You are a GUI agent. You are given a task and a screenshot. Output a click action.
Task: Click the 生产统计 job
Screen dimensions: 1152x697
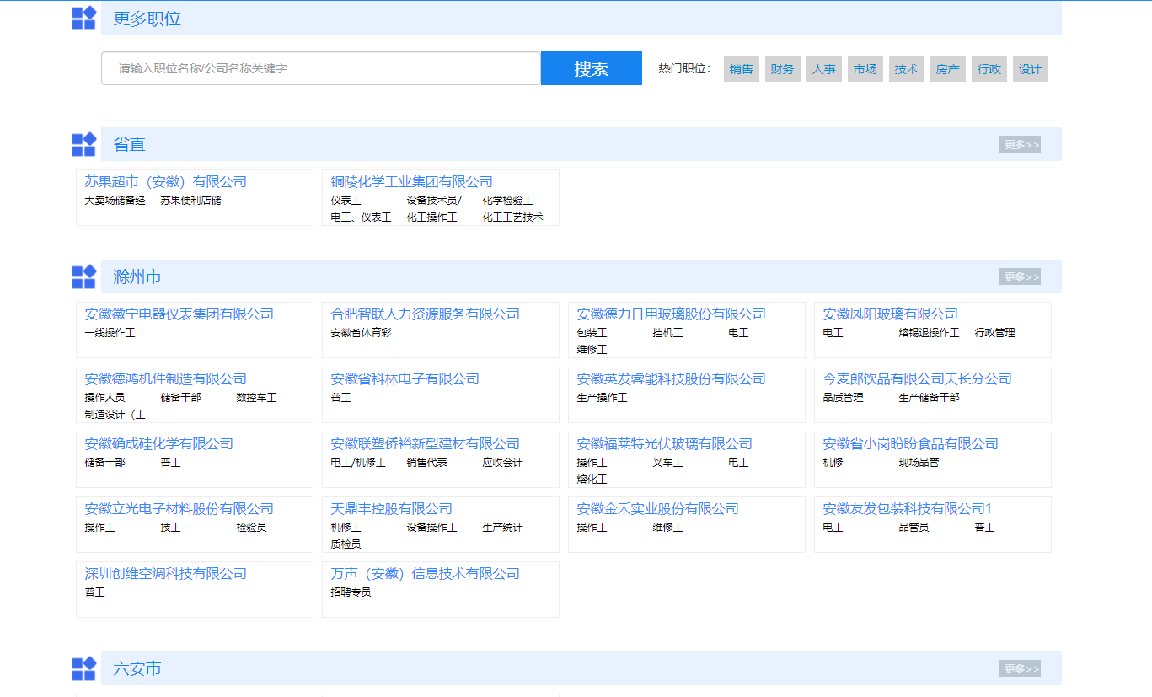502,528
